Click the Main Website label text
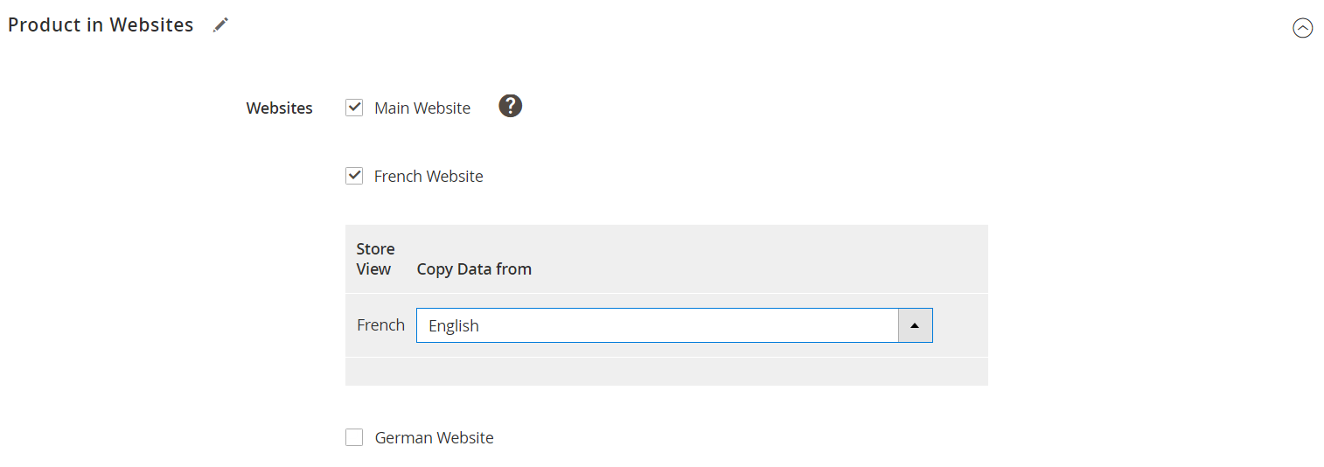This screenshot has width=1324, height=467. pos(422,108)
